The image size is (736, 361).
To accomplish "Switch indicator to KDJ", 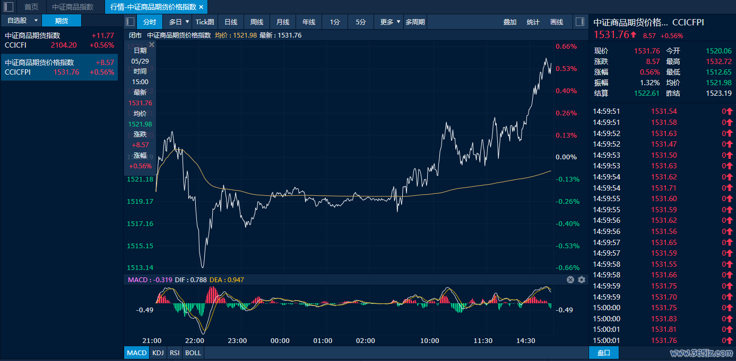I will [158, 353].
